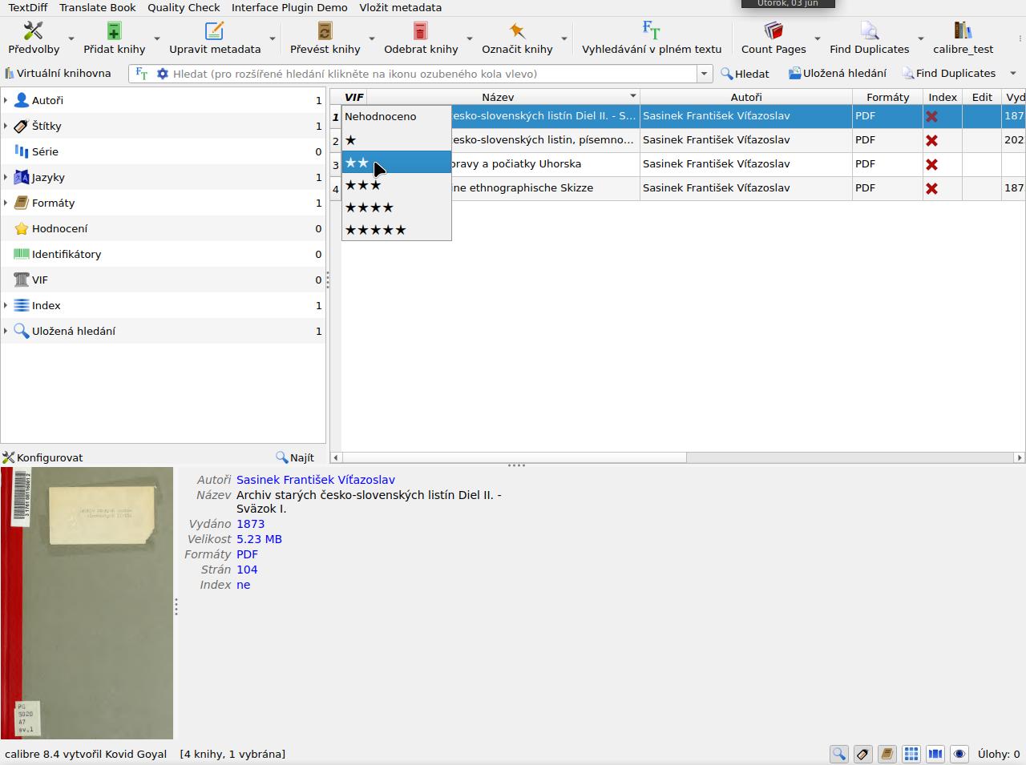Screen dimensions: 1026x765
Task: Choose Nehodnoceno in the rating list
Action: pos(397,116)
